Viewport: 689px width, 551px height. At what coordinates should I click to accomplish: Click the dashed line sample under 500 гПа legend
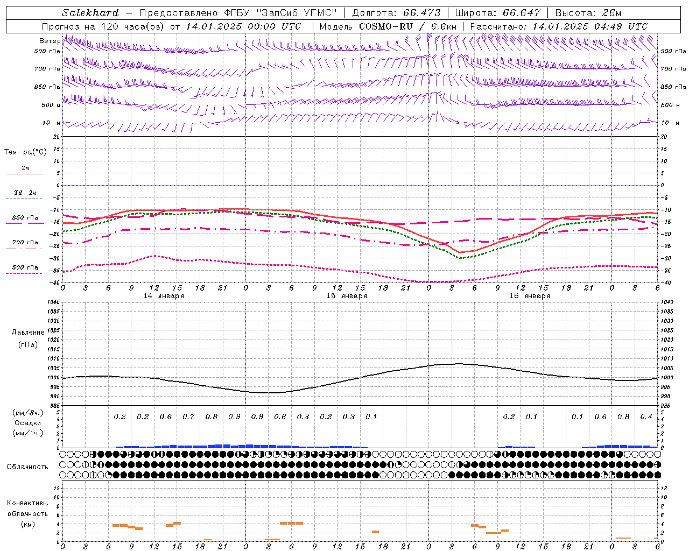tap(24, 273)
